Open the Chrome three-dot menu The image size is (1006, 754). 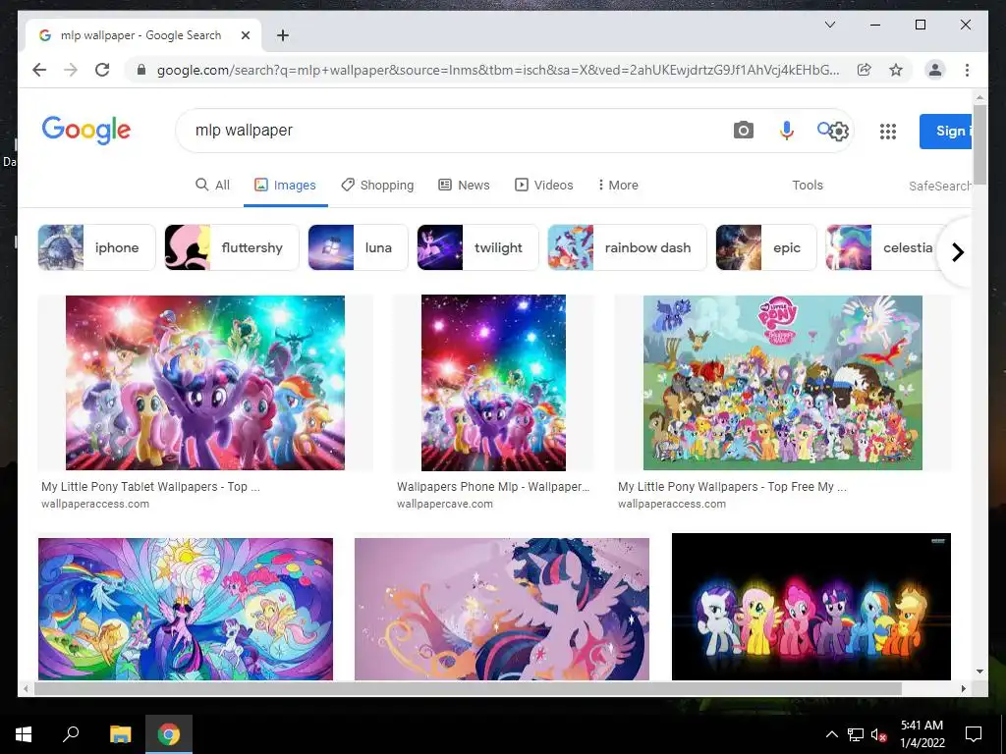point(967,70)
